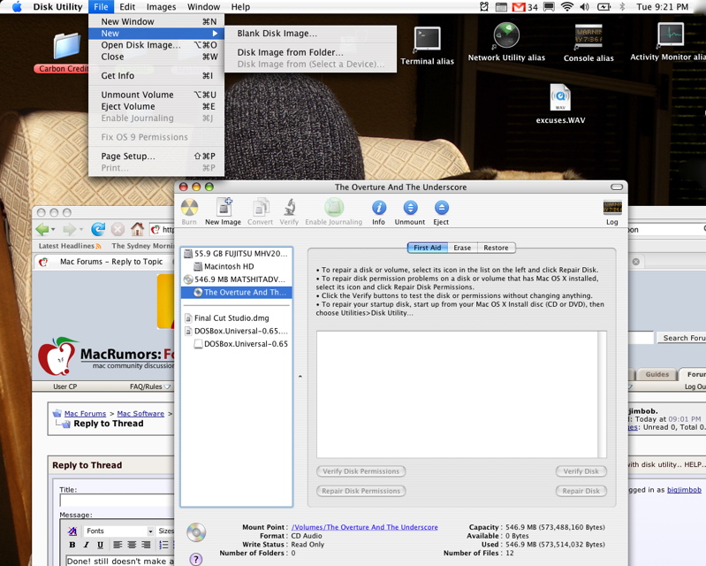Toggle the toolbar pill button of Disk Utility
The width and height of the screenshot is (706, 566).
coord(617,187)
